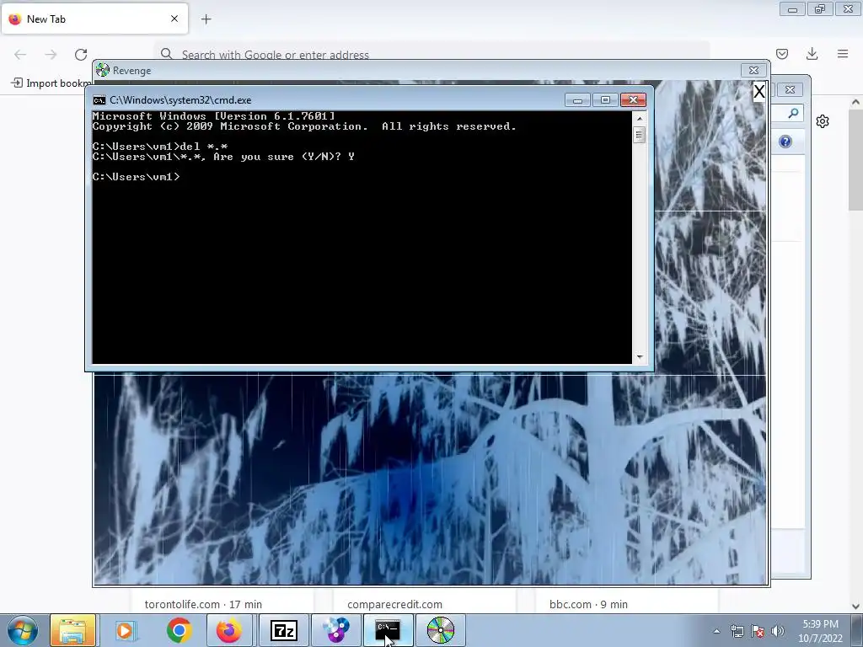Switch to the Revenge app in taskbar

[440, 630]
